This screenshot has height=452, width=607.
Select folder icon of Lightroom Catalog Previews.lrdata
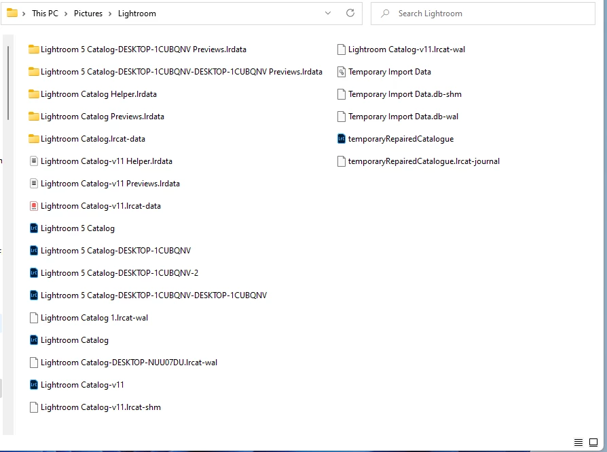[x=34, y=117]
